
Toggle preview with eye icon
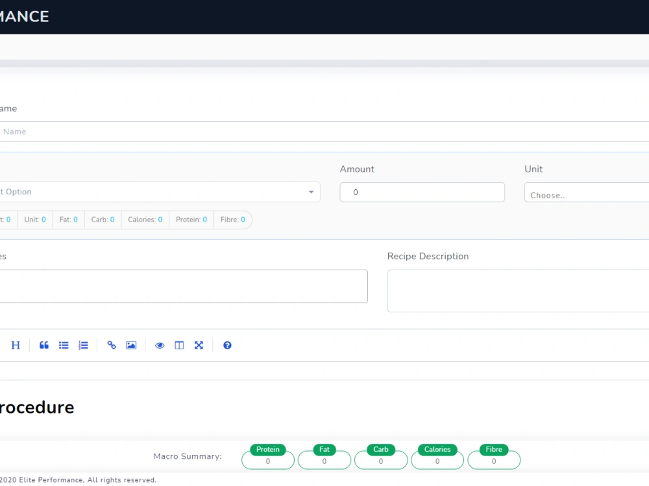pyautogui.click(x=160, y=345)
